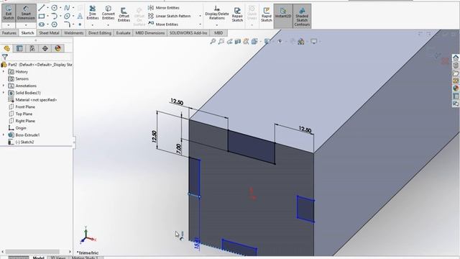Select the Polygon sketch tool
The width and height of the screenshot is (460, 259).
pos(55,24)
